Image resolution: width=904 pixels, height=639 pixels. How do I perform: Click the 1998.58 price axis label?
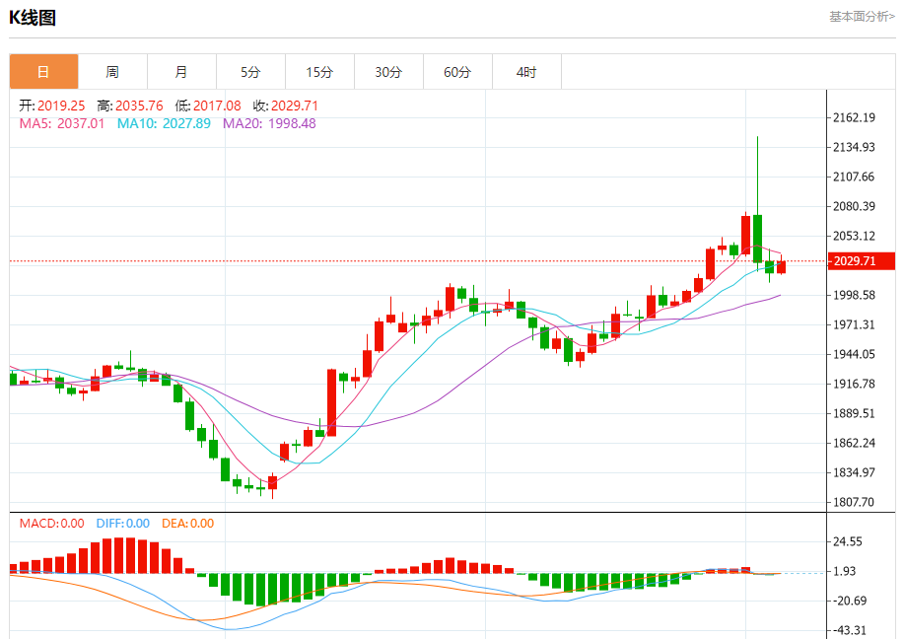coord(854,295)
